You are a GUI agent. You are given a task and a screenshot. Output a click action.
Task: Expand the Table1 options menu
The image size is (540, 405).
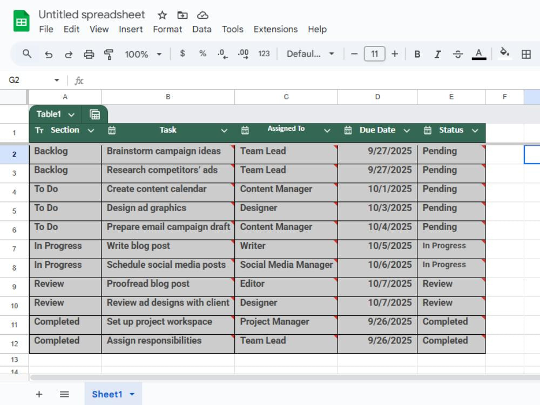point(71,114)
